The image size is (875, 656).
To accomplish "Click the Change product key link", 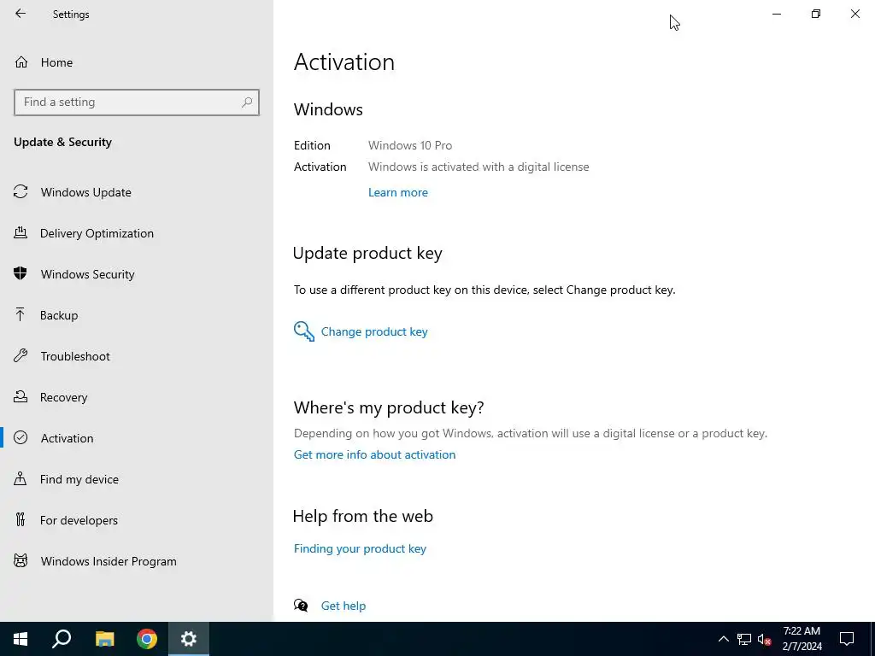I will coord(374,331).
